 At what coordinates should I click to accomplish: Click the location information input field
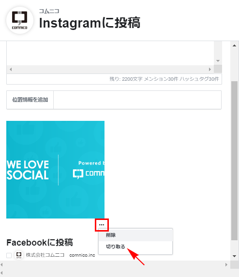click(137, 100)
